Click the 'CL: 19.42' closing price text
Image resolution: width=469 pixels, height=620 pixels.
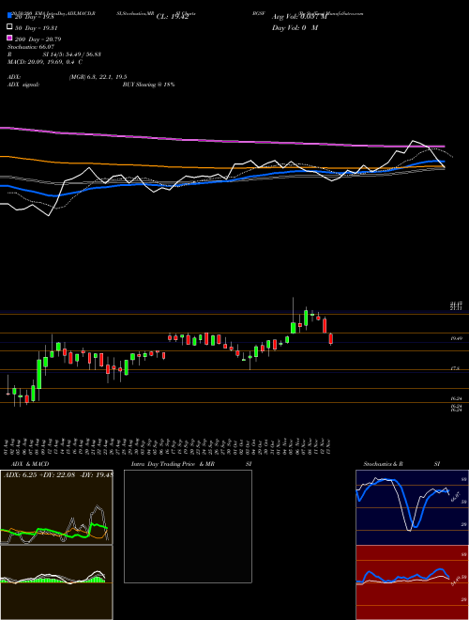[x=173, y=17]
